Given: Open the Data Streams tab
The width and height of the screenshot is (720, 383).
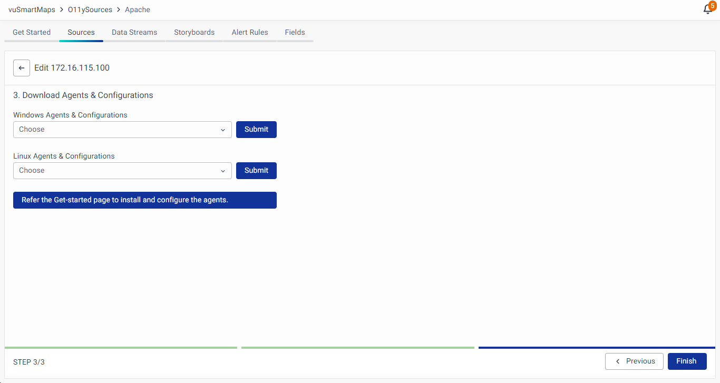Looking at the screenshot, I should [134, 32].
